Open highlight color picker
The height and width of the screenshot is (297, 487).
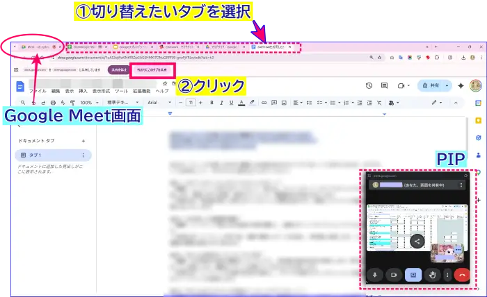point(252,103)
